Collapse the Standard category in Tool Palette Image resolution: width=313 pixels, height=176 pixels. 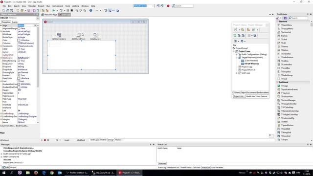pyautogui.click(x=277, y=22)
